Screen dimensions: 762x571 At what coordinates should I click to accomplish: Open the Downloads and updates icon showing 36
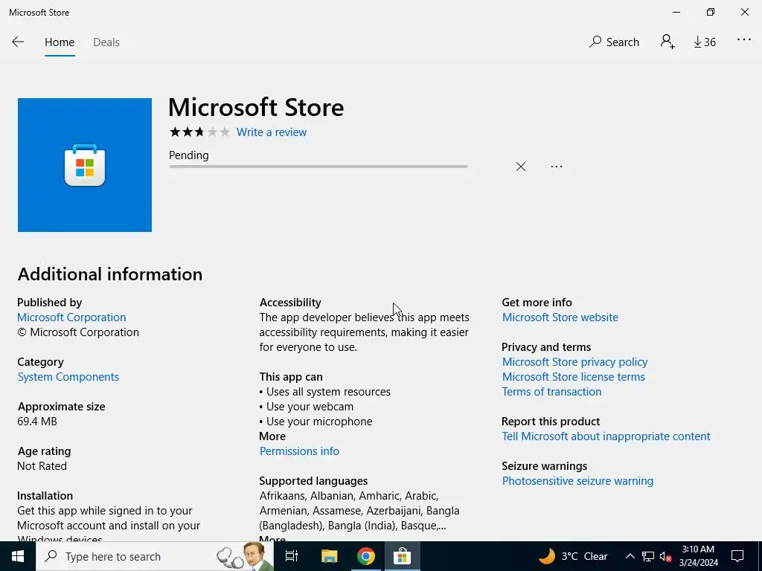(705, 42)
